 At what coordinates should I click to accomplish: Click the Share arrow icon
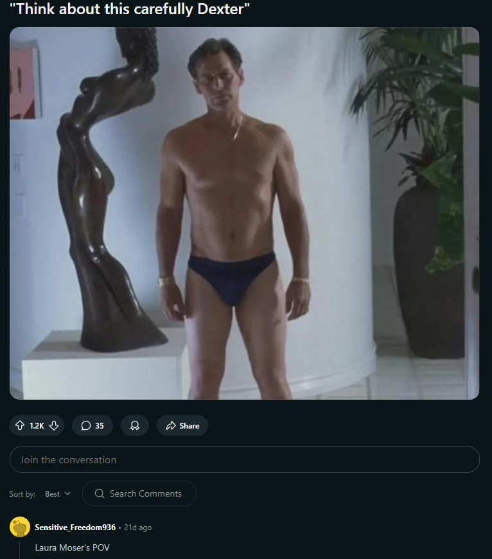click(x=171, y=425)
